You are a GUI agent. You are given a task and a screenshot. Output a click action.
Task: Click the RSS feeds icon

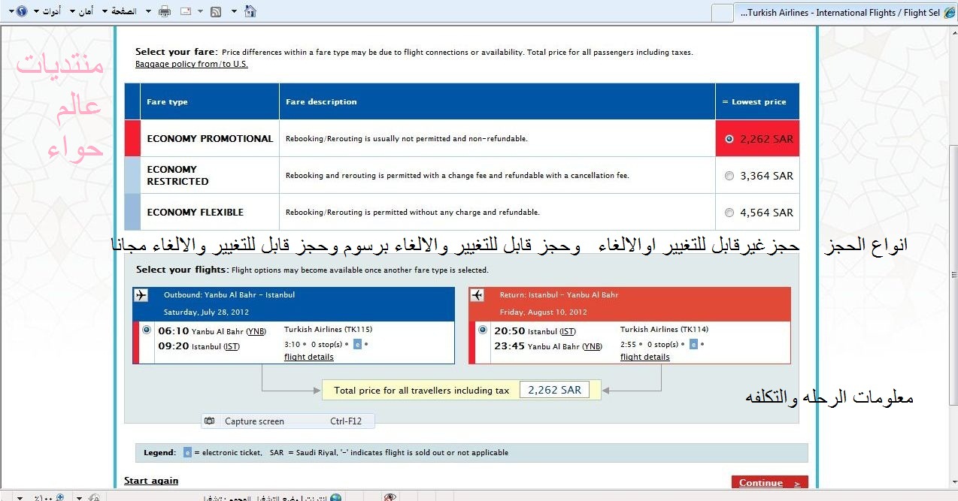[216, 11]
